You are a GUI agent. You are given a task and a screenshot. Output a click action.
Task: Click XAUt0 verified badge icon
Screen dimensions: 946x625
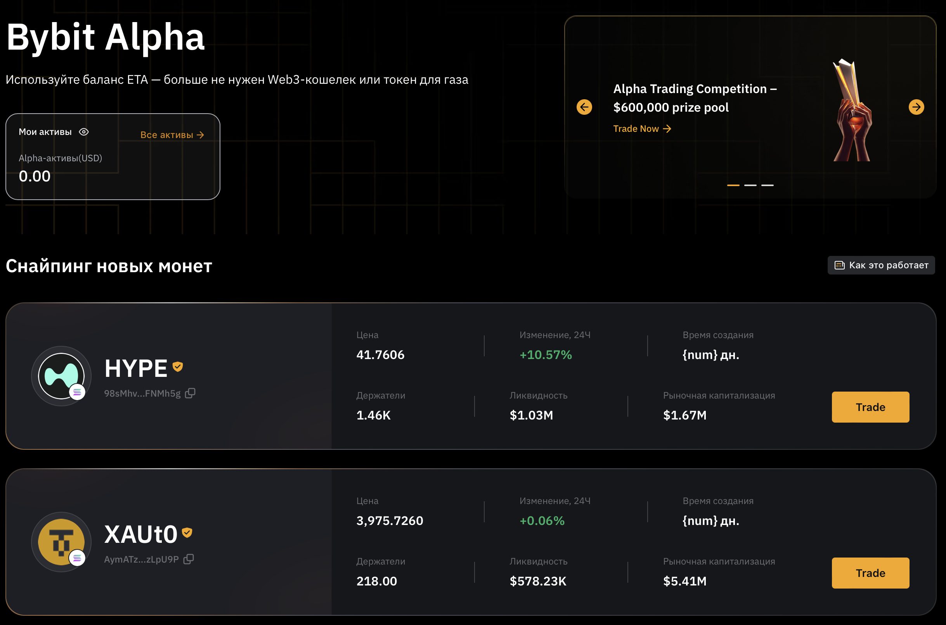[x=187, y=532]
